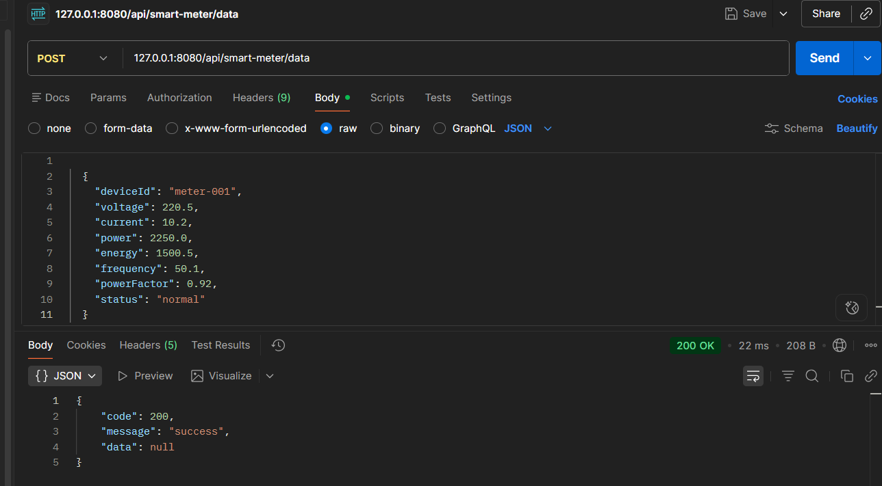
Task: Search the response body with magnifier
Action: click(x=812, y=376)
